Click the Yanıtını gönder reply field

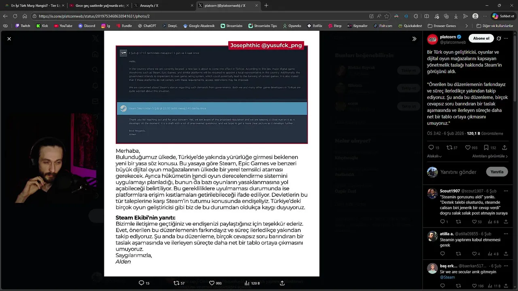(x=459, y=172)
